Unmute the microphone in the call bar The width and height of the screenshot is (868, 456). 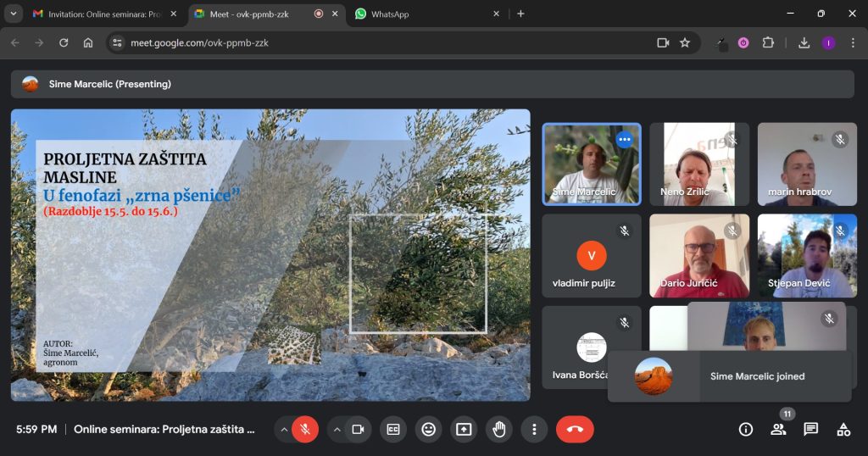[305, 430]
